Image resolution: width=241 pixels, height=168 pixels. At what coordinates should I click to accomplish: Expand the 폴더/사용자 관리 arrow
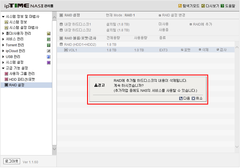(x=3, y=33)
